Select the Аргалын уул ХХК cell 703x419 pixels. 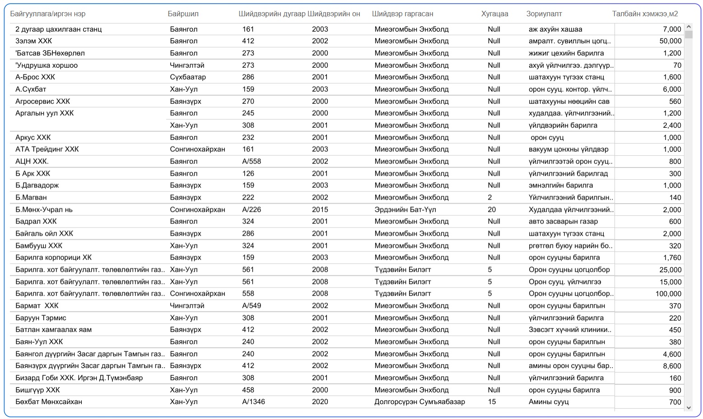(x=44, y=113)
